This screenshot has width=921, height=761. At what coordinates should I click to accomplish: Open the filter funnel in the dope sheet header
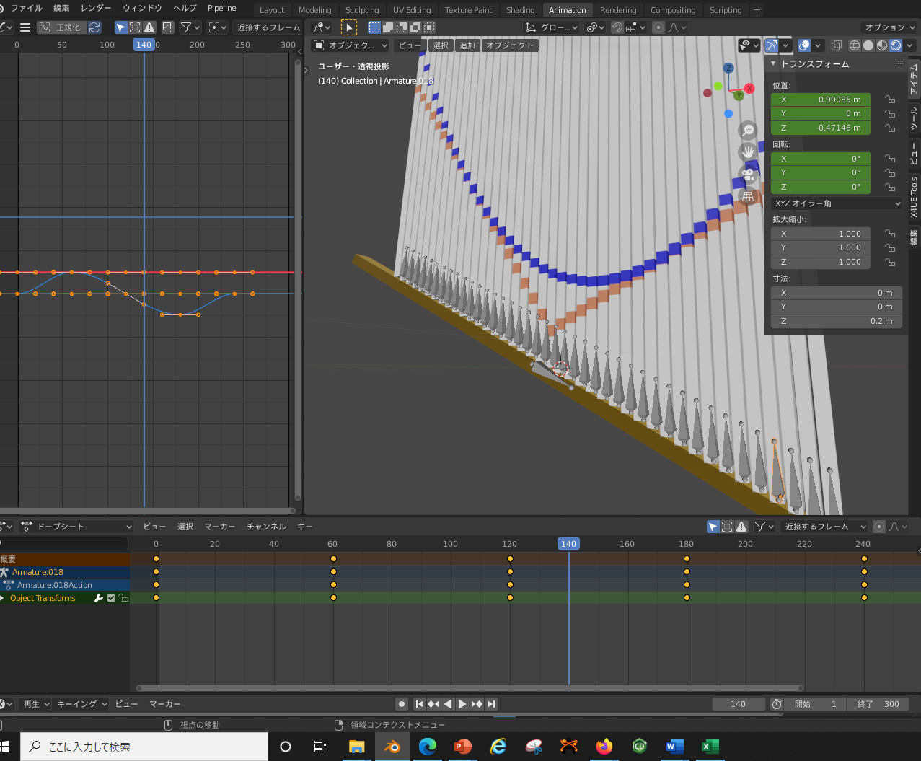pyautogui.click(x=759, y=527)
